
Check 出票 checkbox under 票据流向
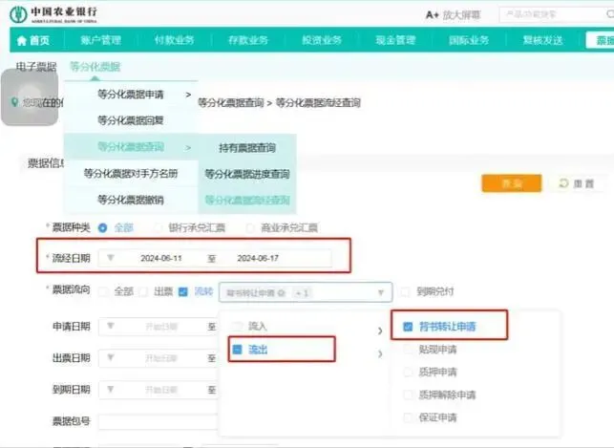143,291
